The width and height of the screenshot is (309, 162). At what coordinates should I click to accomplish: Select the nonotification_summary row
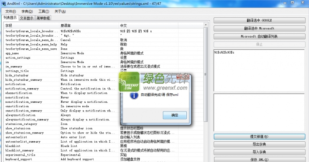click(104, 102)
